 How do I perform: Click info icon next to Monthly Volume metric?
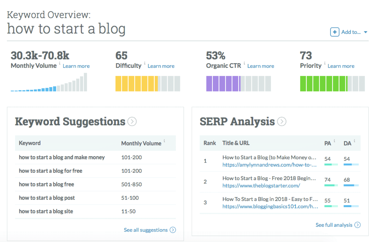[60, 63]
